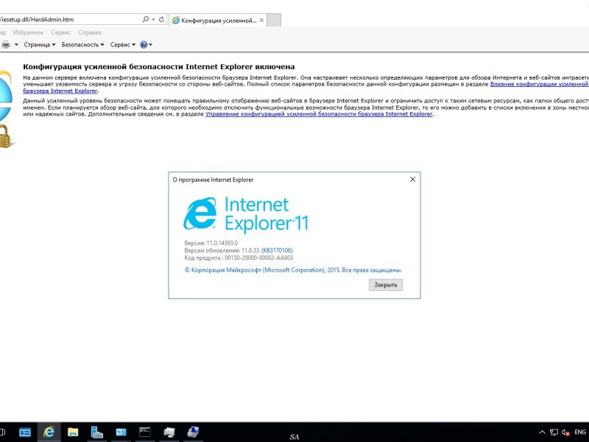This screenshot has width=589, height=442.
Task: Close the About Internet Explorer dialog with X
Action: [x=412, y=179]
